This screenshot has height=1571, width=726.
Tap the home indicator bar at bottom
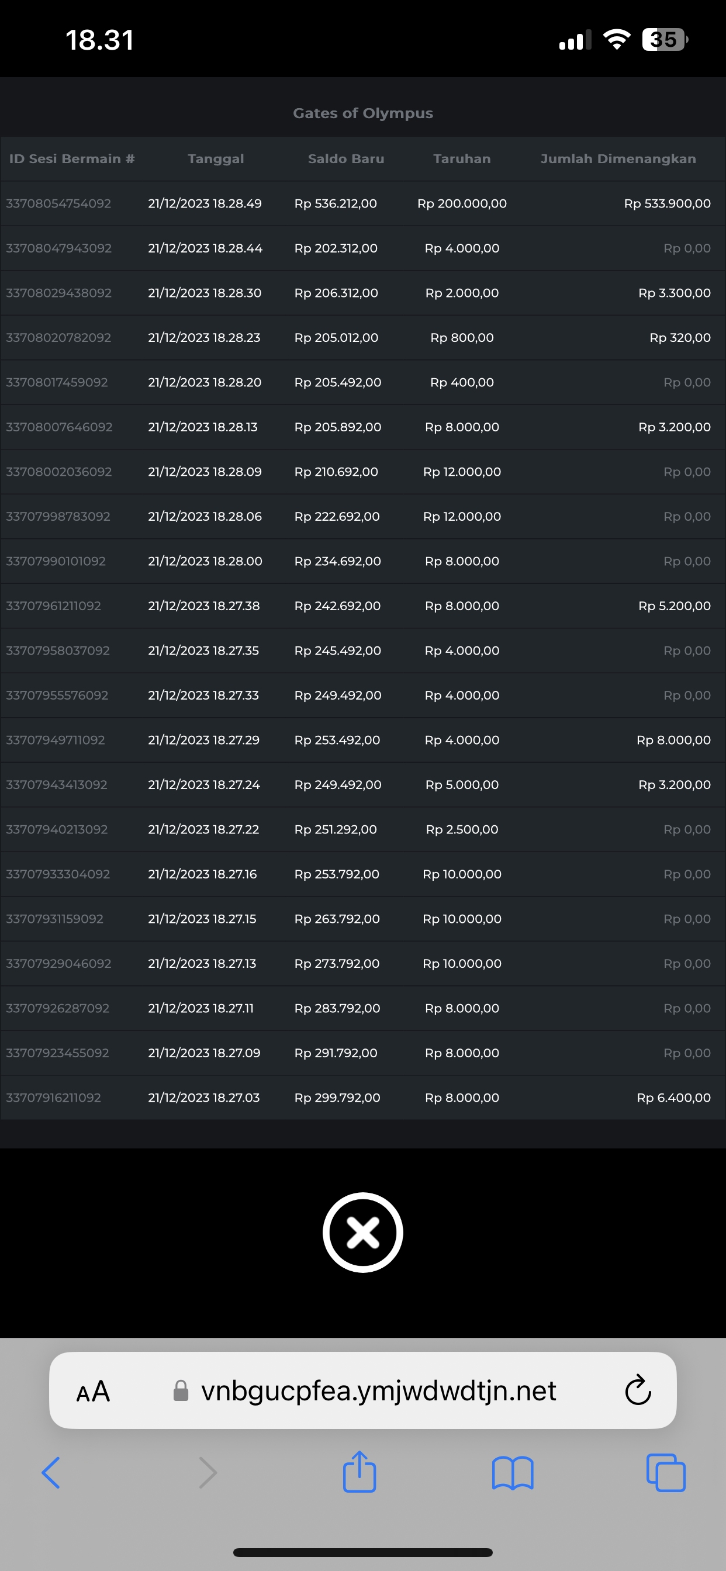[362, 1552]
